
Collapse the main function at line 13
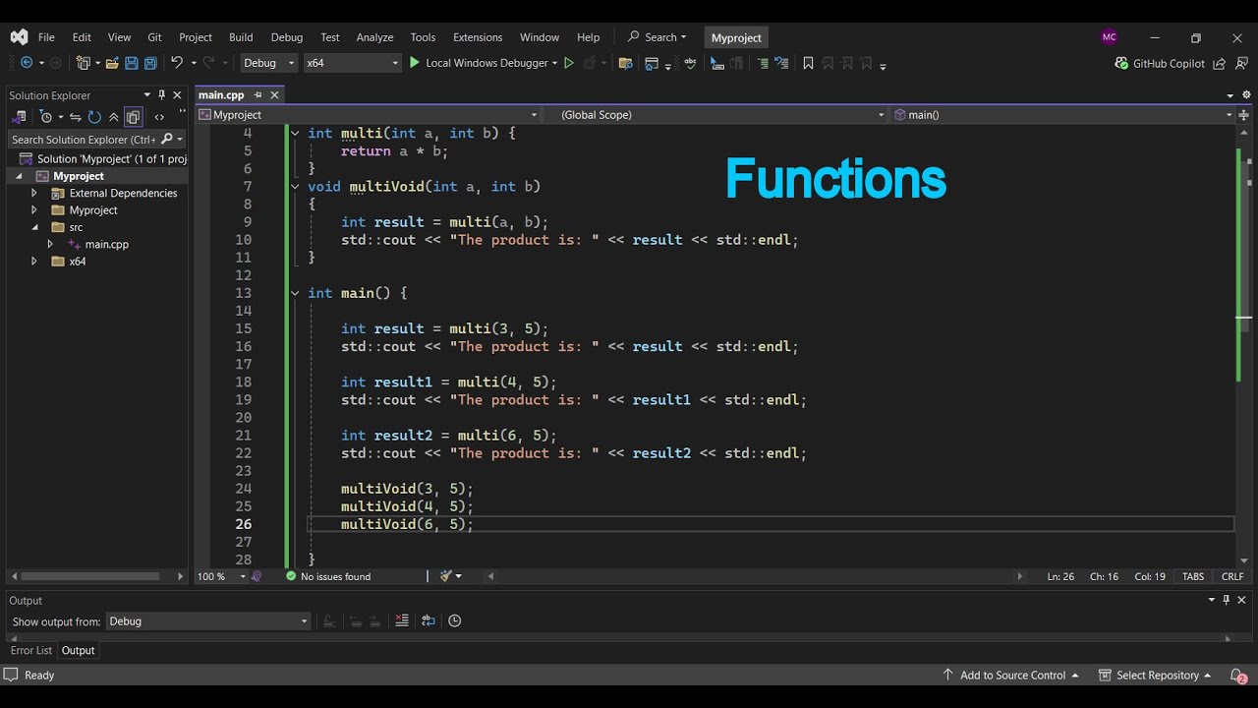pos(295,293)
